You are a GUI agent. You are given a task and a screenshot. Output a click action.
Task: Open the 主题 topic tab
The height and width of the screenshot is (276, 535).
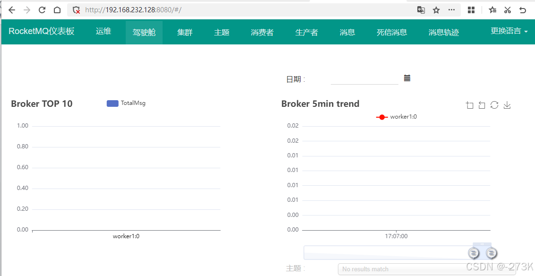(x=222, y=33)
